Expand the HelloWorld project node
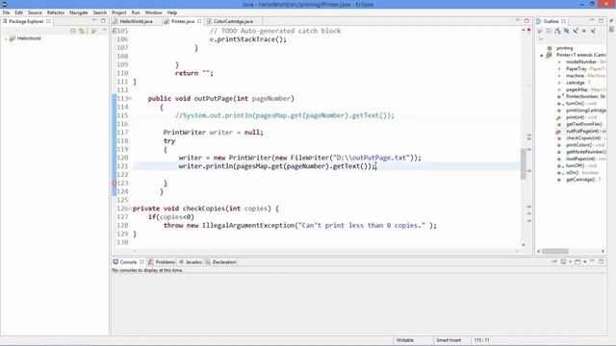 [6, 38]
